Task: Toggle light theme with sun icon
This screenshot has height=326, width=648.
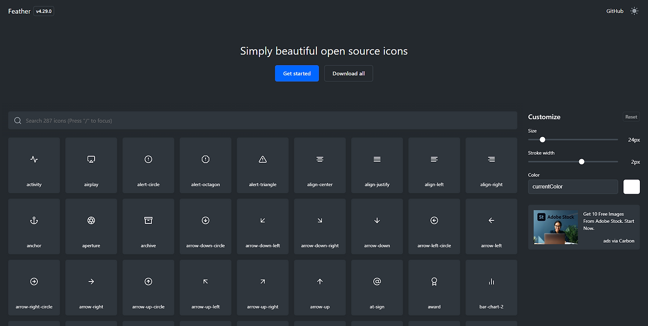Action: click(x=634, y=11)
